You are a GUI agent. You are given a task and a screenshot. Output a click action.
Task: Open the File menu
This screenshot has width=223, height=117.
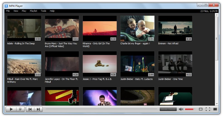coord(8,11)
